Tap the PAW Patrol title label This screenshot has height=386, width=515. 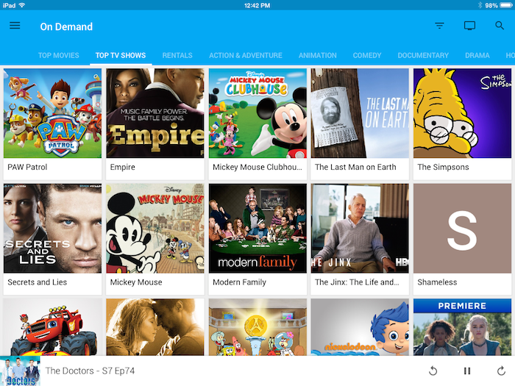pos(28,167)
